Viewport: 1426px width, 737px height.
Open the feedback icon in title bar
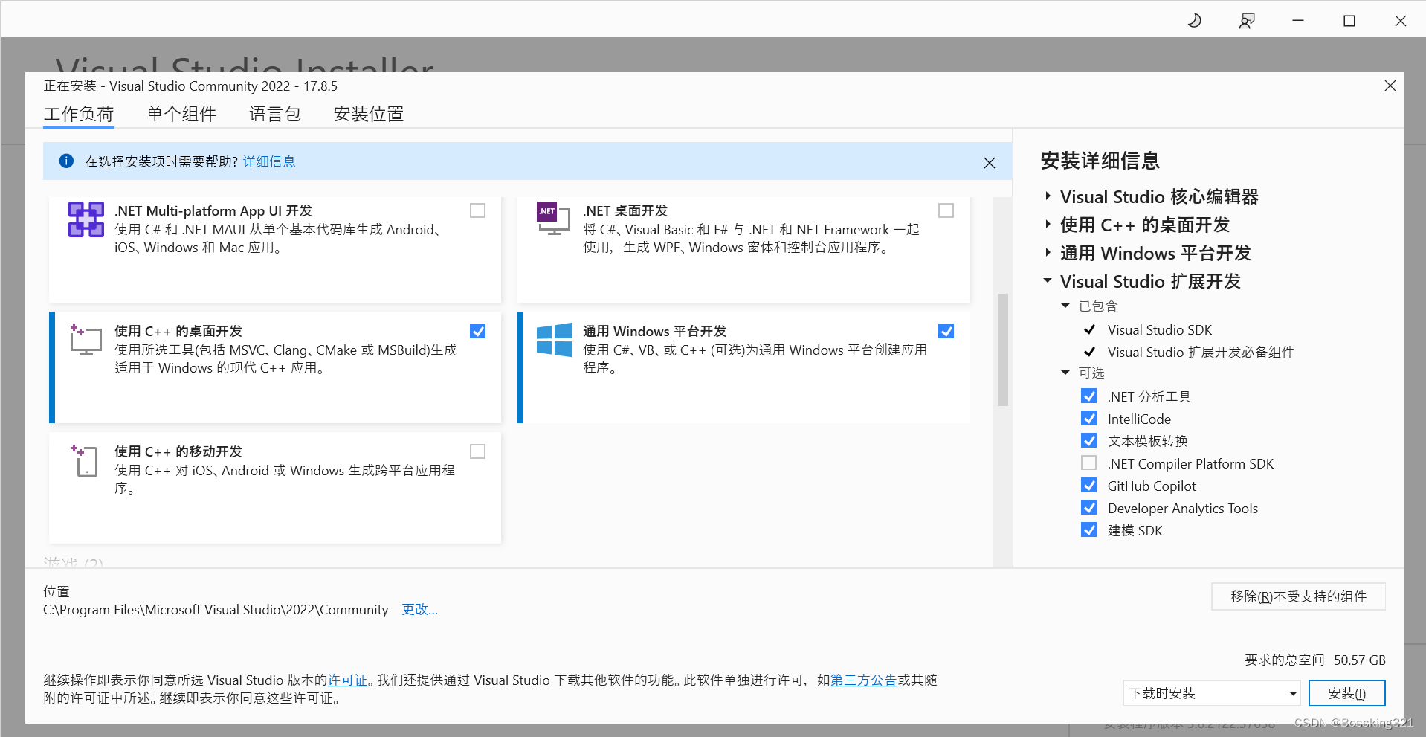click(x=1247, y=20)
